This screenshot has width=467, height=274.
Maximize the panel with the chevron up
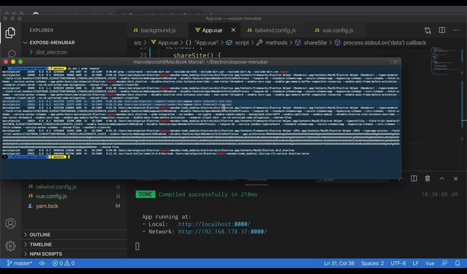click(x=442, y=179)
